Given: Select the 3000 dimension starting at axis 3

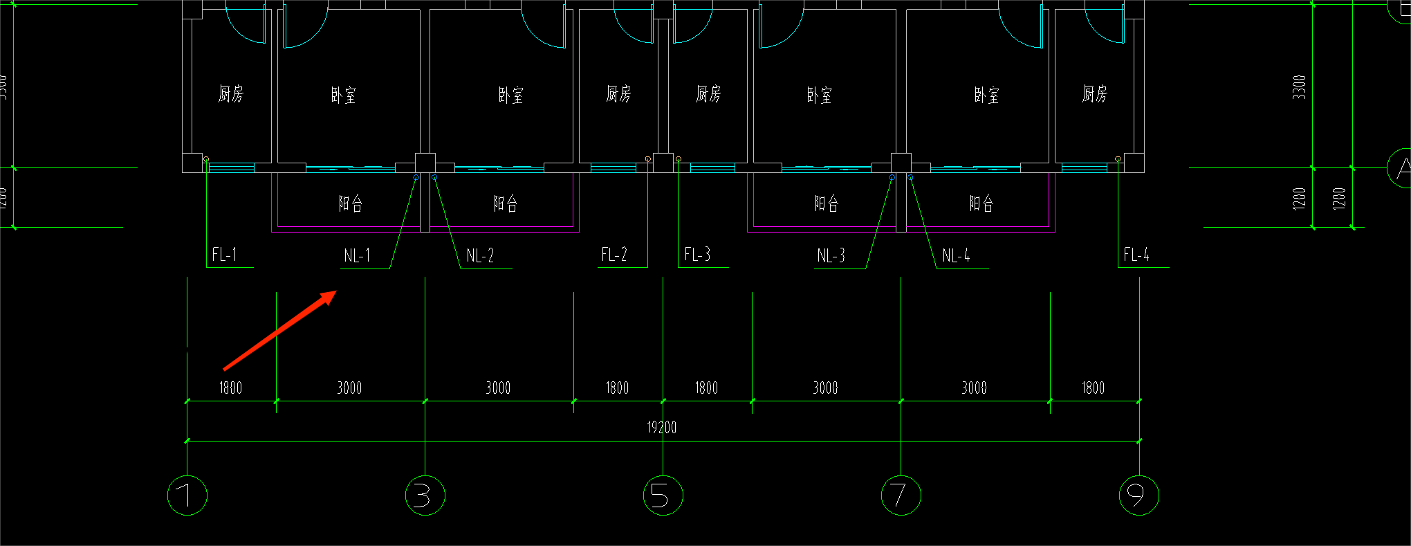Looking at the screenshot, I should pos(498,388).
